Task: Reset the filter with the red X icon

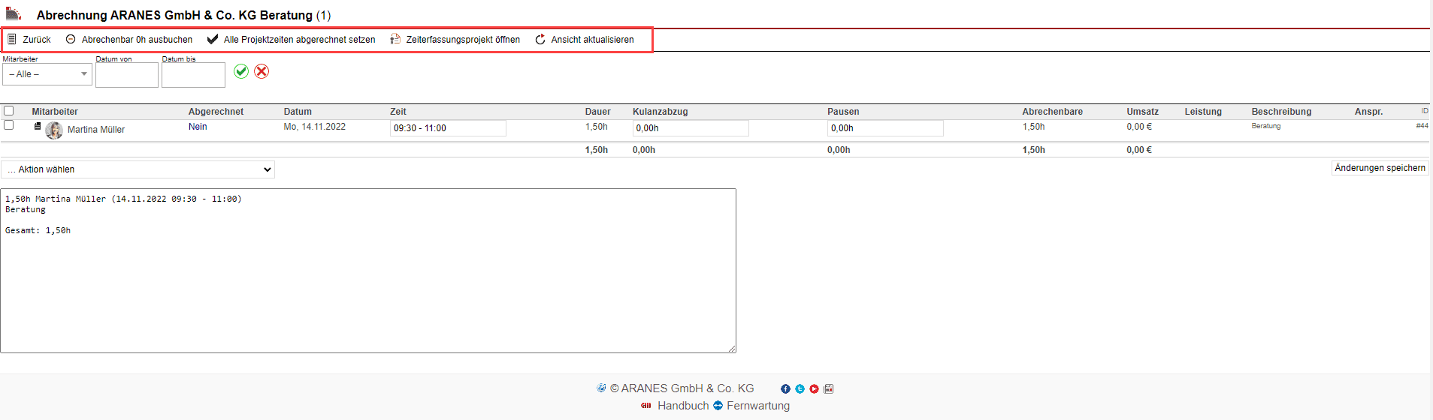Action: (262, 71)
